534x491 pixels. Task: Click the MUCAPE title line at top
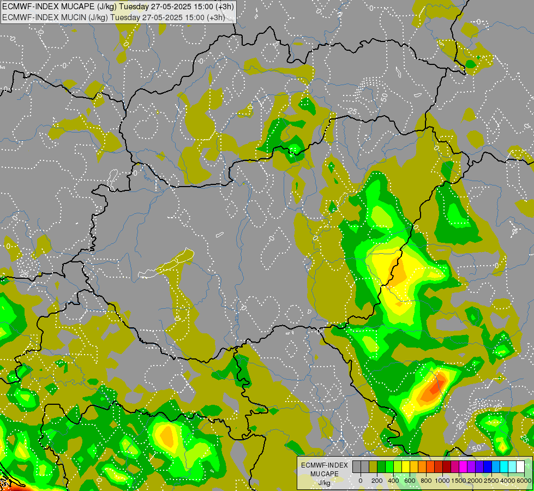(118, 7)
